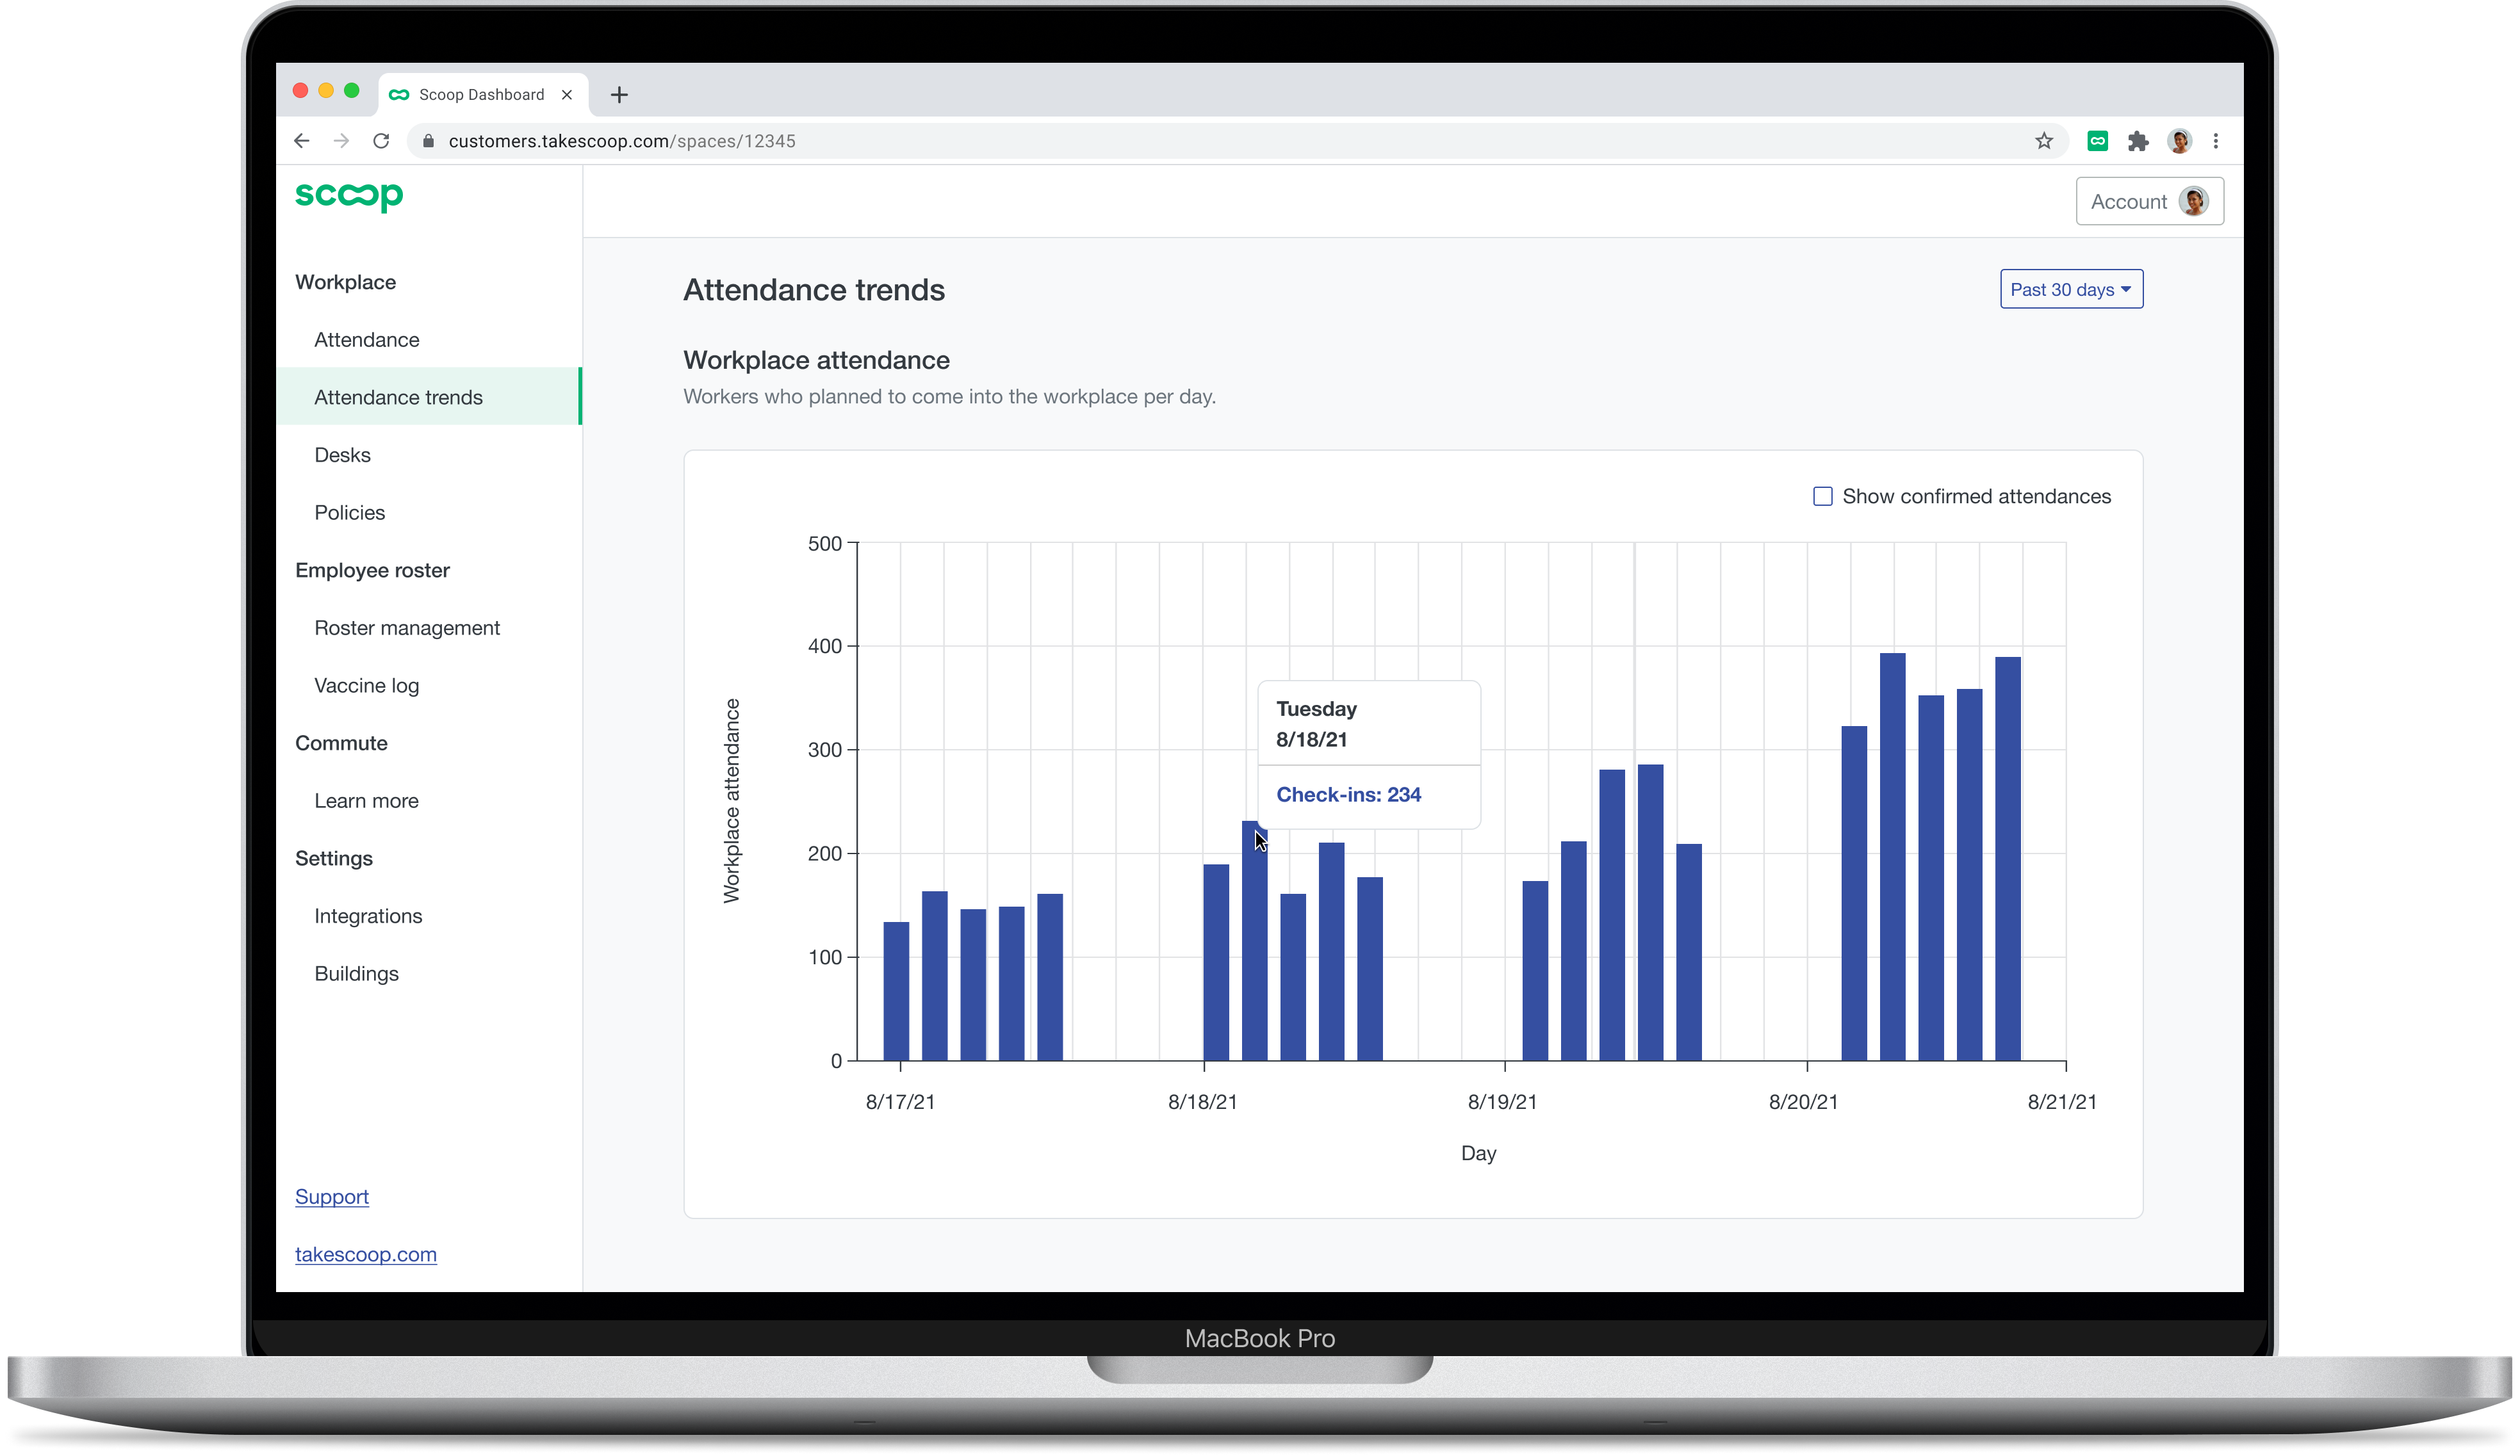Open the Extensions puzzle piece icon

coord(2138,141)
